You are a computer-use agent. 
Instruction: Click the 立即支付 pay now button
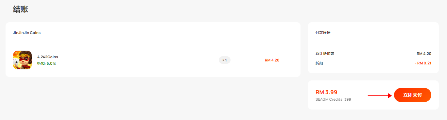click(x=412, y=95)
